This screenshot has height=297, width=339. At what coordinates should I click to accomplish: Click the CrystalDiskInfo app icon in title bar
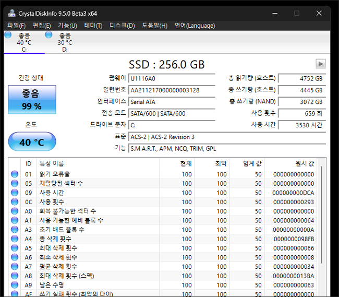point(11,14)
